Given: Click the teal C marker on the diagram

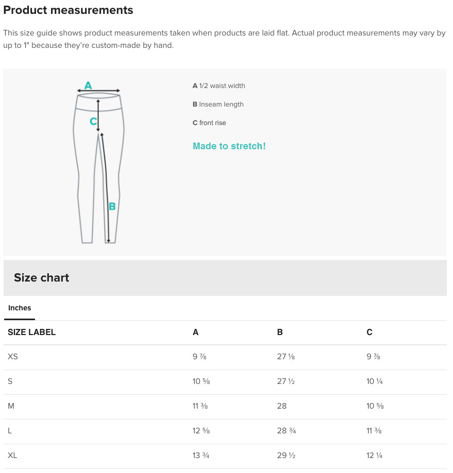Looking at the screenshot, I should pos(93,121).
